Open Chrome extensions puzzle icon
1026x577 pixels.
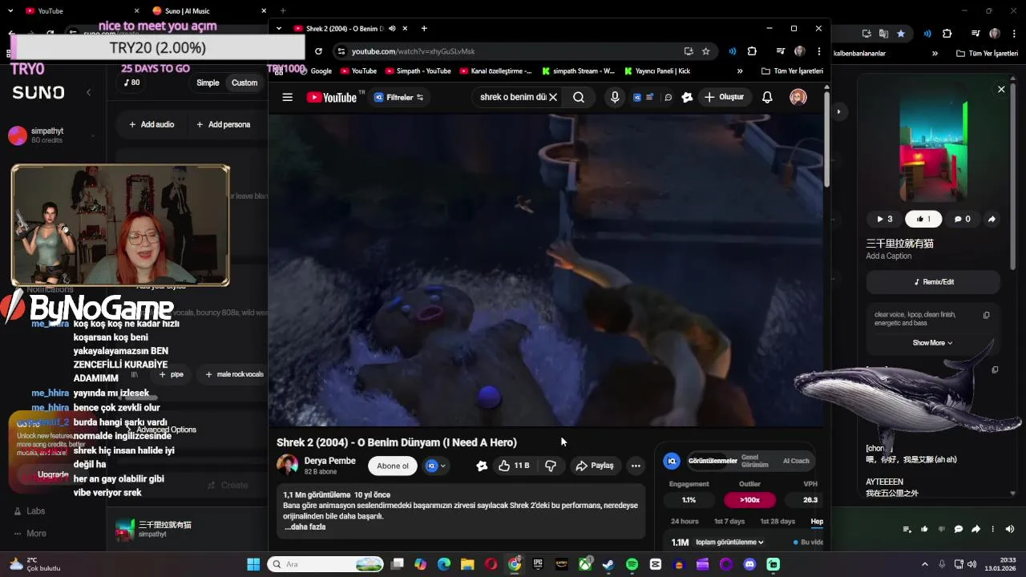click(752, 51)
